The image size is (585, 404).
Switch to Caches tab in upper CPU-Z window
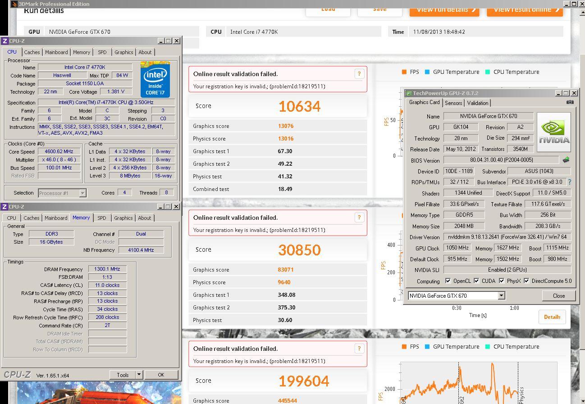pos(32,52)
